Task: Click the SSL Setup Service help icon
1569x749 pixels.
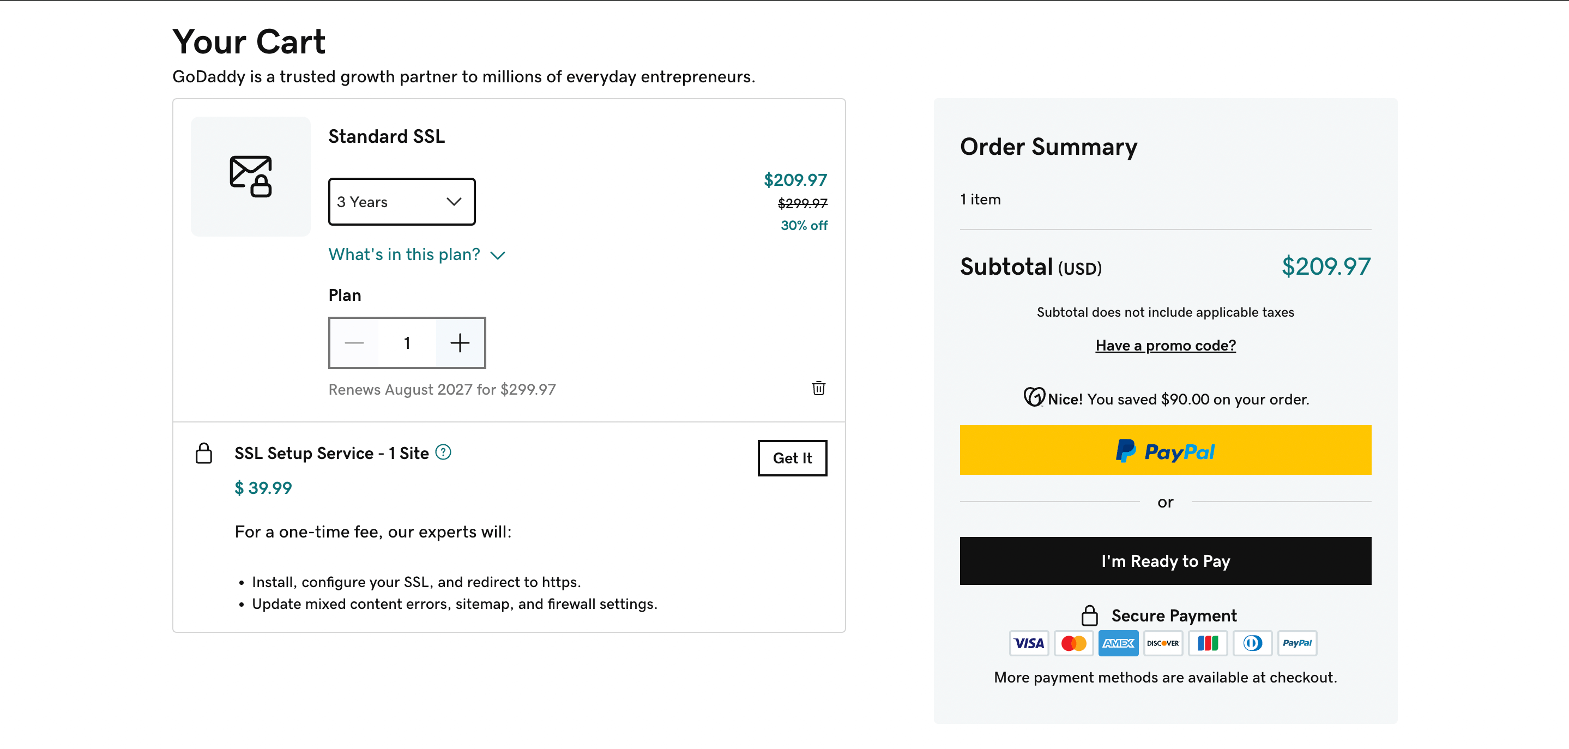Action: (x=443, y=452)
